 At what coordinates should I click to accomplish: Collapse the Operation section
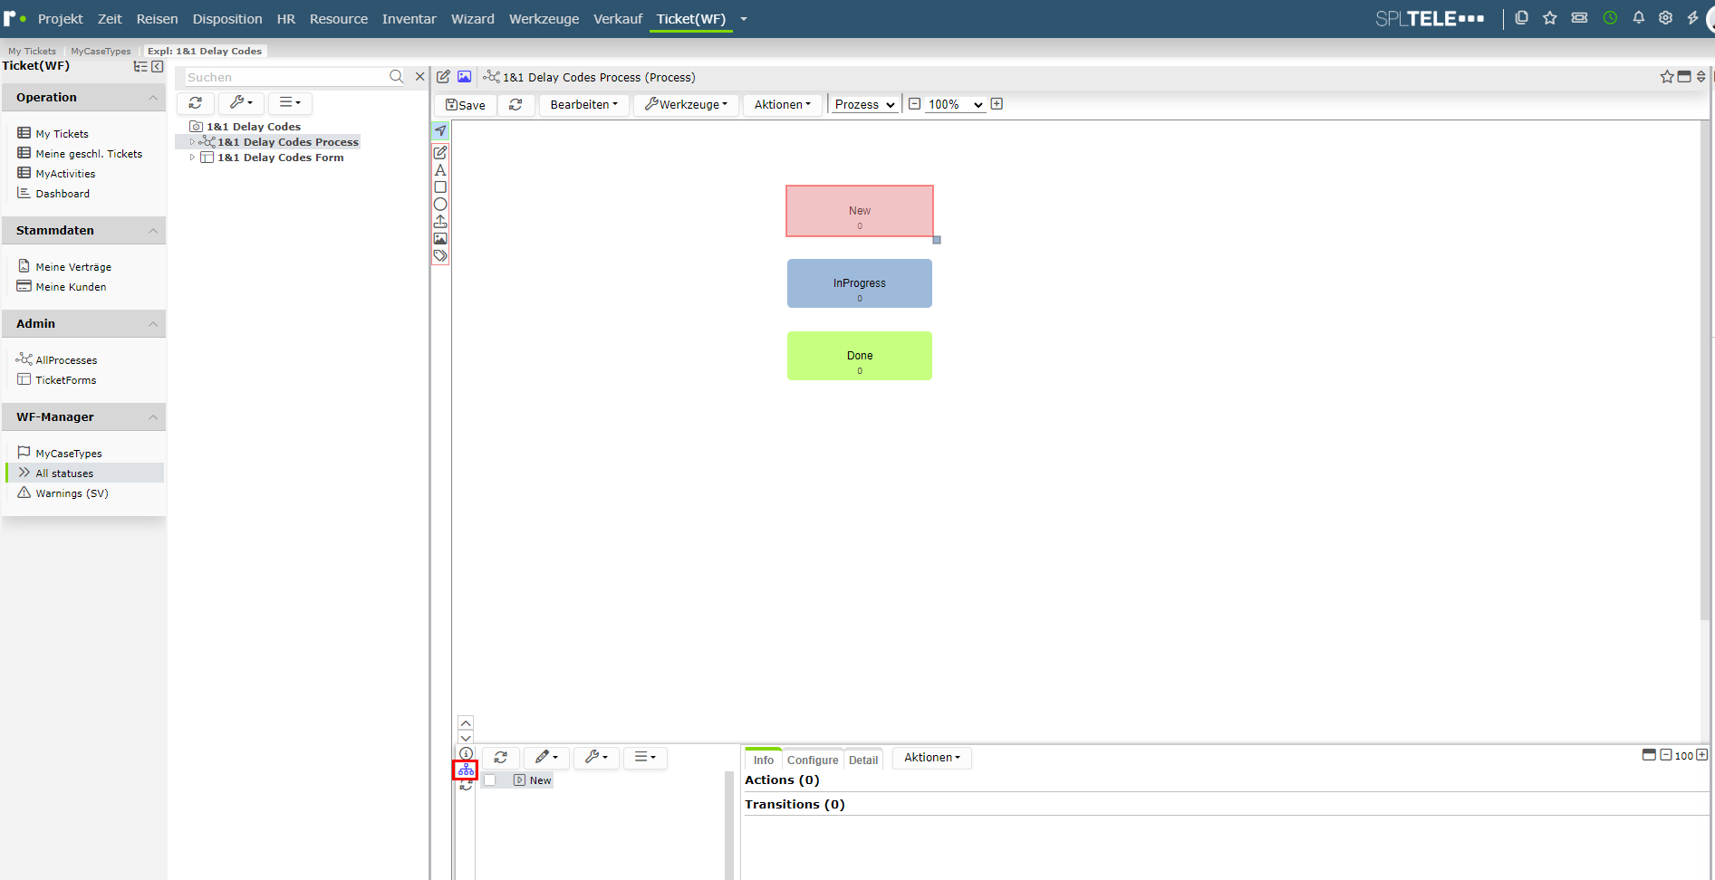tap(153, 98)
